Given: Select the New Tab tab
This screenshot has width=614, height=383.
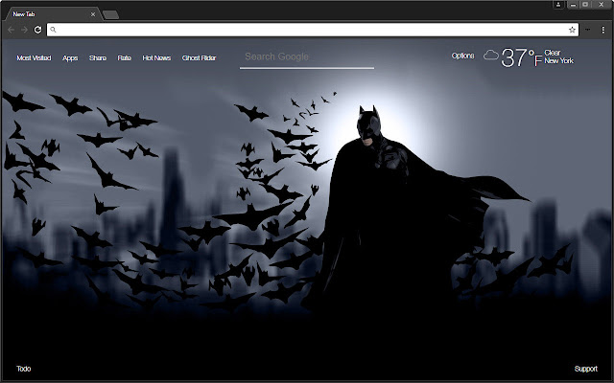Looking at the screenshot, I should 53,14.
